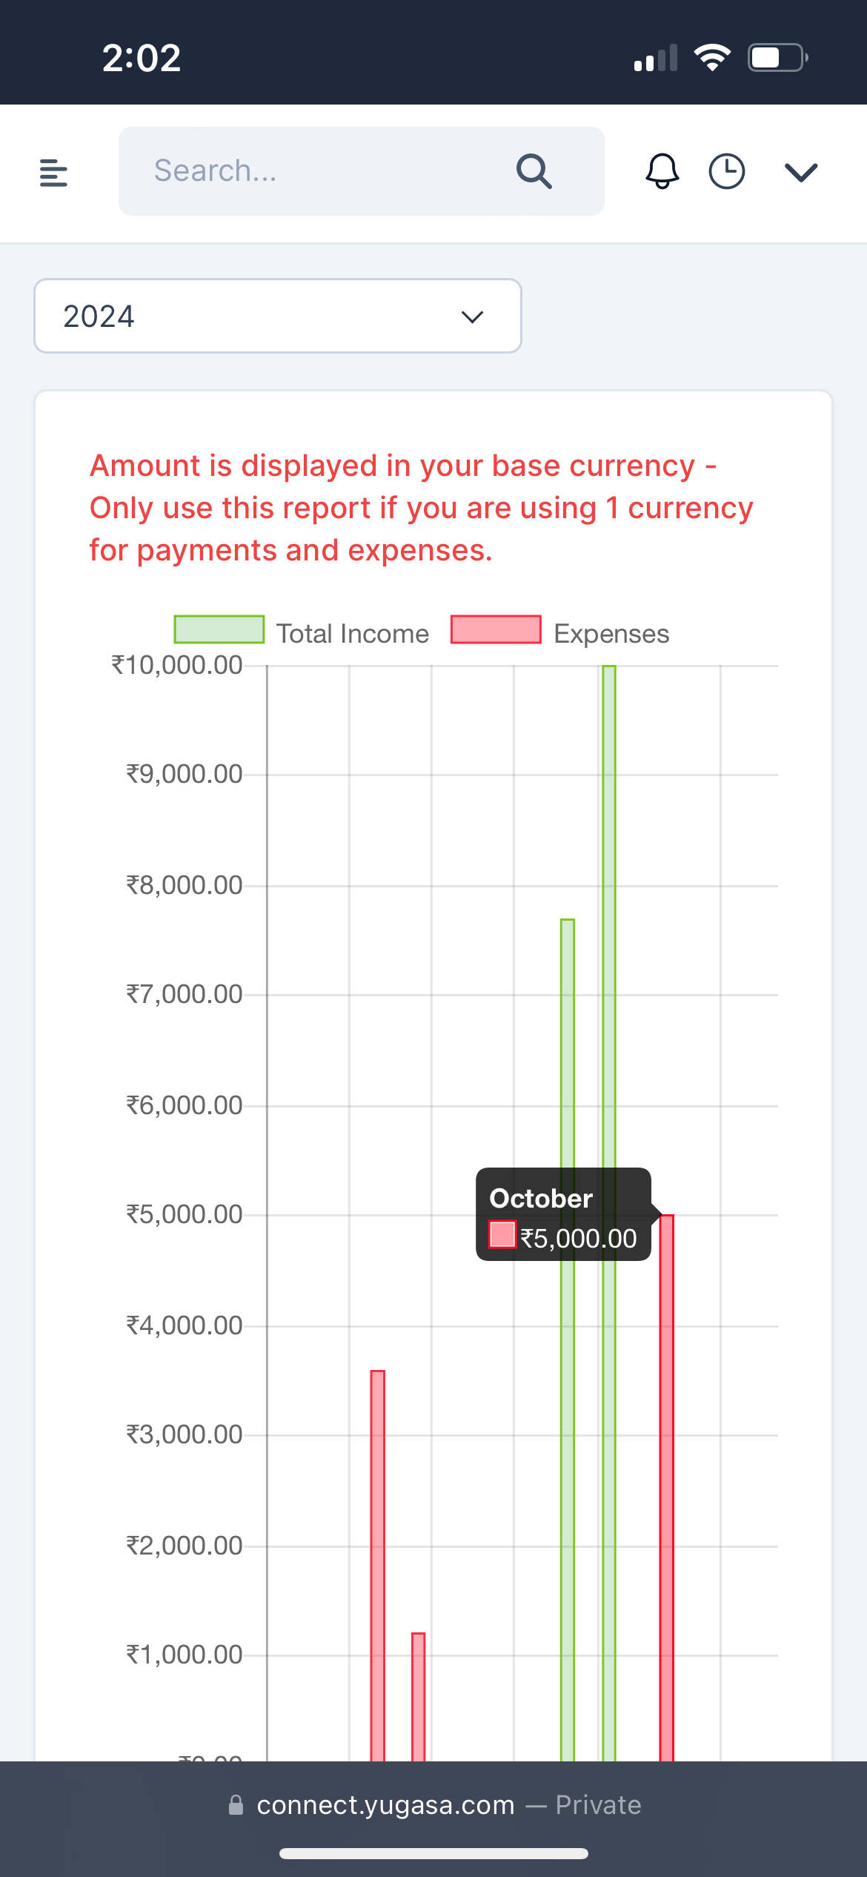
Task: Click the shortest red expense bar
Action: [419, 1698]
